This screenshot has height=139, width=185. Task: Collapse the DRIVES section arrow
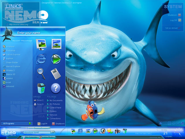(x=39, y=98)
